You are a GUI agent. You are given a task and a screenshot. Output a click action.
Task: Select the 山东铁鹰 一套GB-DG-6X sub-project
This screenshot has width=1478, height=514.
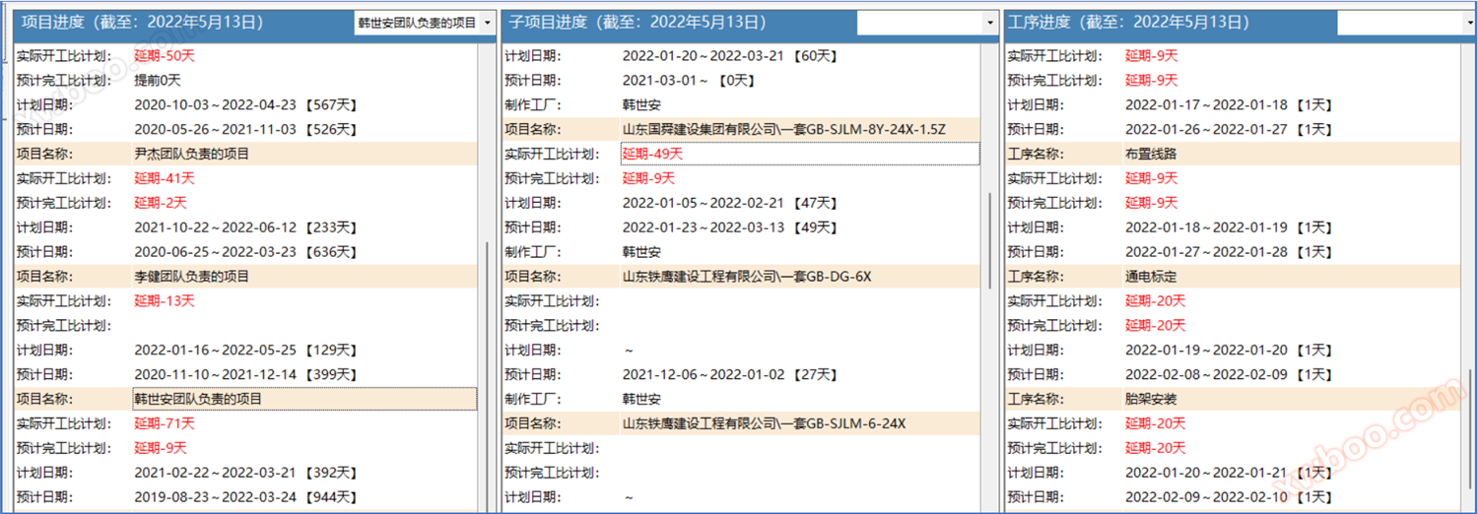(746, 277)
